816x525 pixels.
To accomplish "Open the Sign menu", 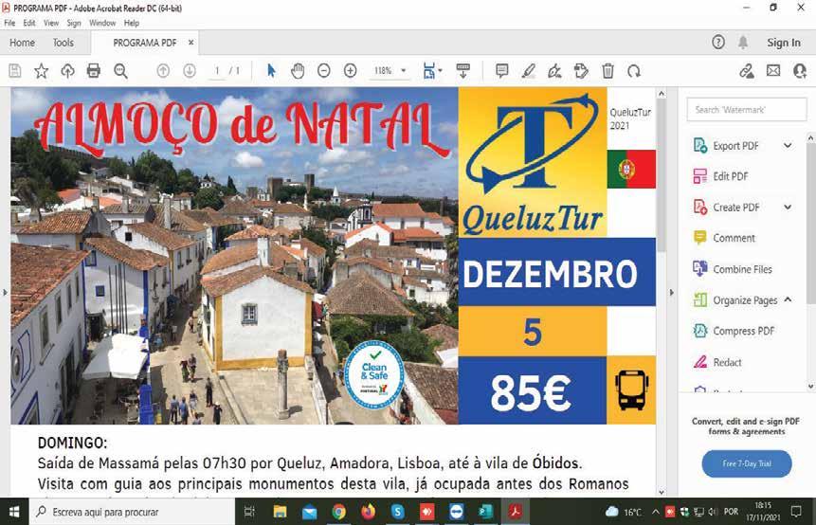I will pos(74,23).
